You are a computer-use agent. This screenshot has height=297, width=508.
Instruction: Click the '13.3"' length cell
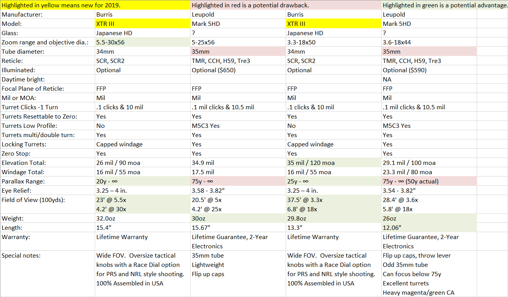point(334,227)
